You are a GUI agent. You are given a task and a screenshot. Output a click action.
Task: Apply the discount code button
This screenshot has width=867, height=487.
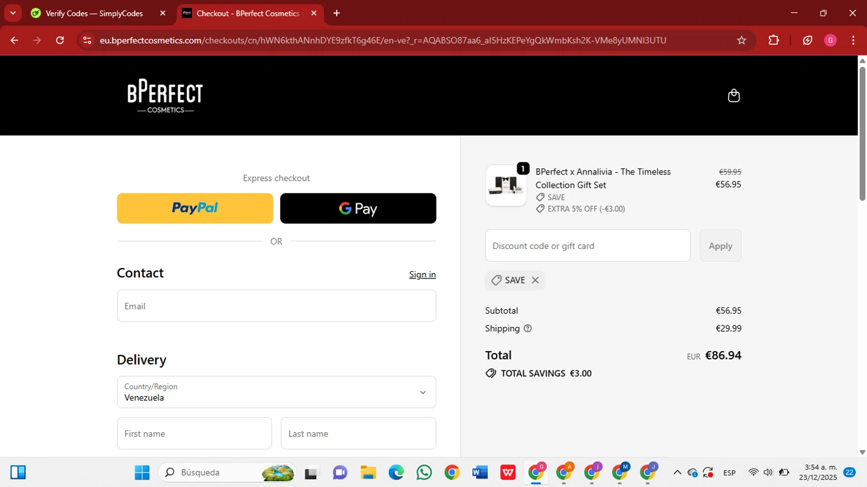[720, 246]
